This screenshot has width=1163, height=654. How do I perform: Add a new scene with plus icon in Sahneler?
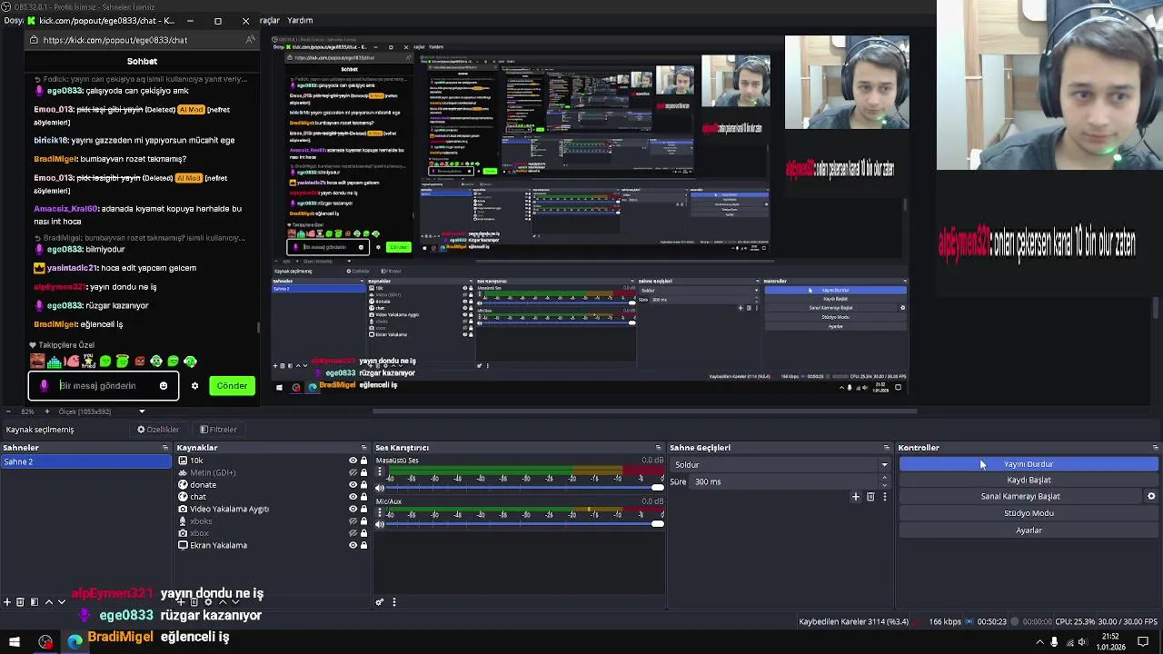7,601
